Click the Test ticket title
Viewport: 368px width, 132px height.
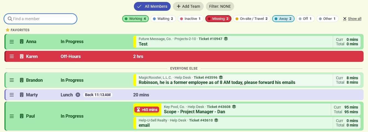(x=143, y=44)
